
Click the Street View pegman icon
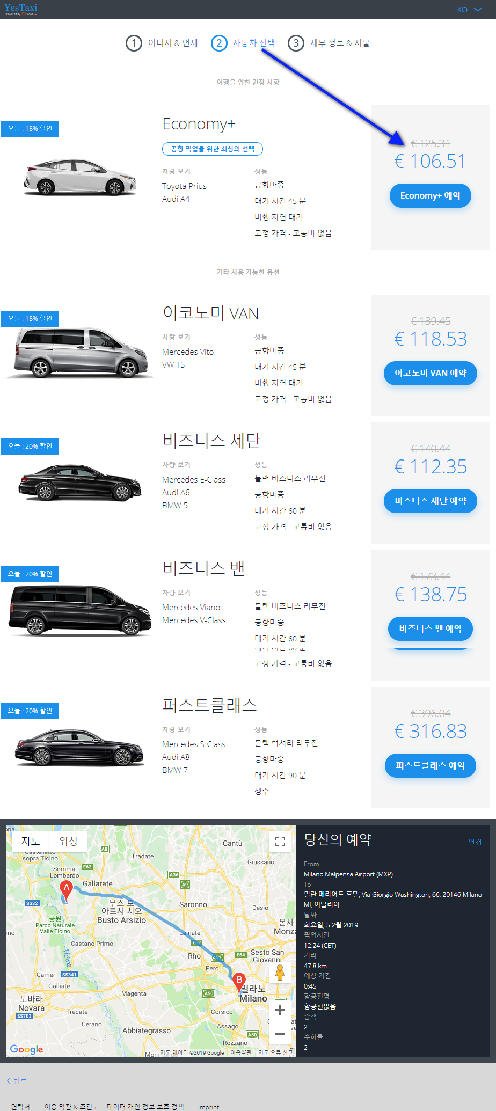tap(280, 973)
